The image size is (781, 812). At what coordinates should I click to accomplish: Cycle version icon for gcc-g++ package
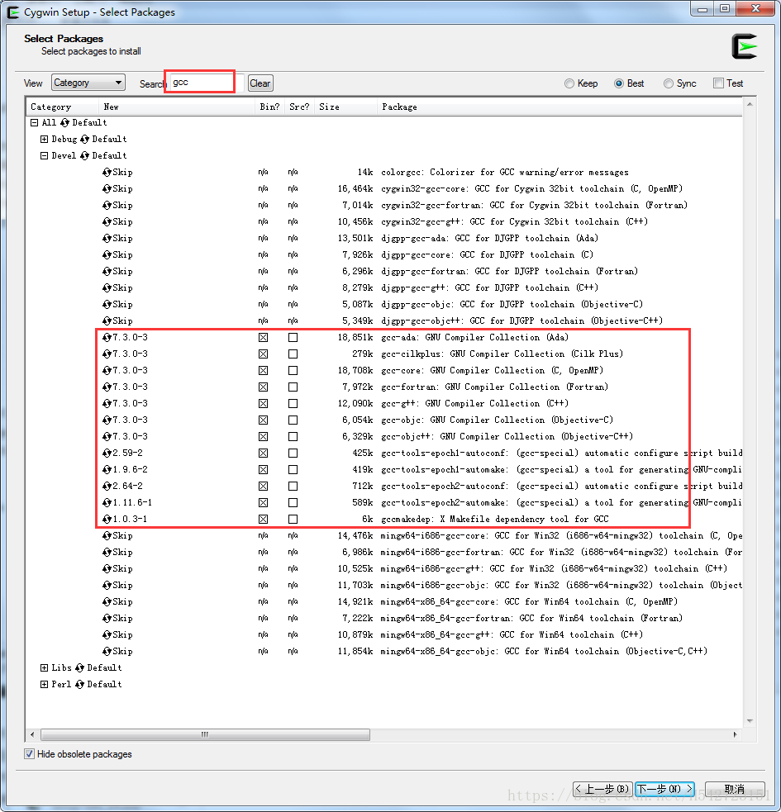coord(107,403)
